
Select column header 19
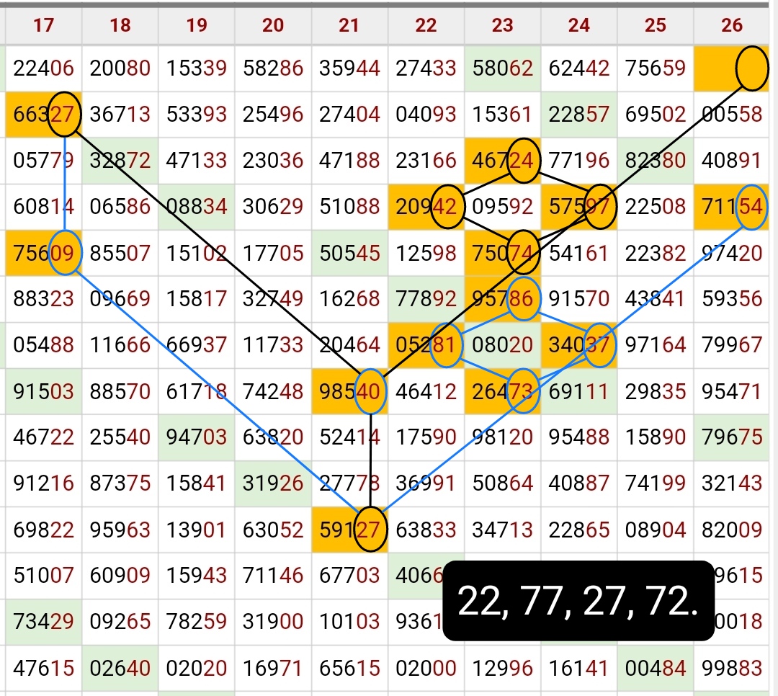tap(197, 25)
